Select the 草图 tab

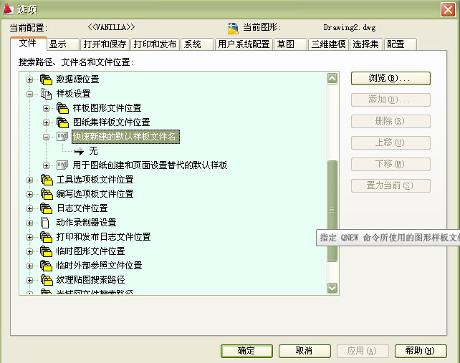pos(290,44)
